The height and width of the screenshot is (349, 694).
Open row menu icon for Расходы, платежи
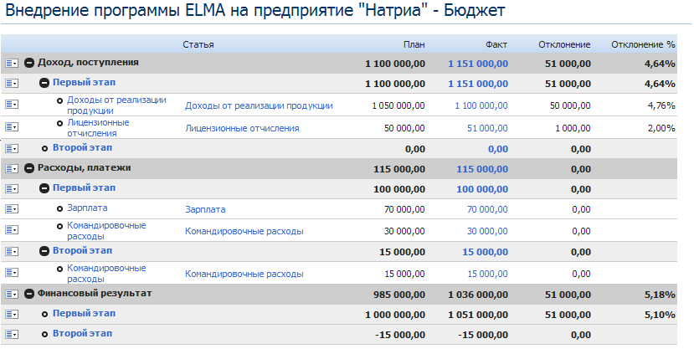[x=12, y=168]
